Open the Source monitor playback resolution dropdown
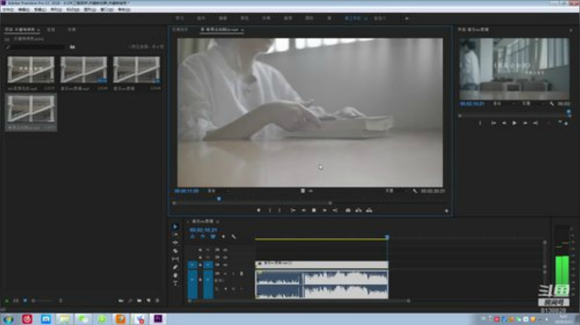The height and width of the screenshot is (325, 580). [396, 191]
